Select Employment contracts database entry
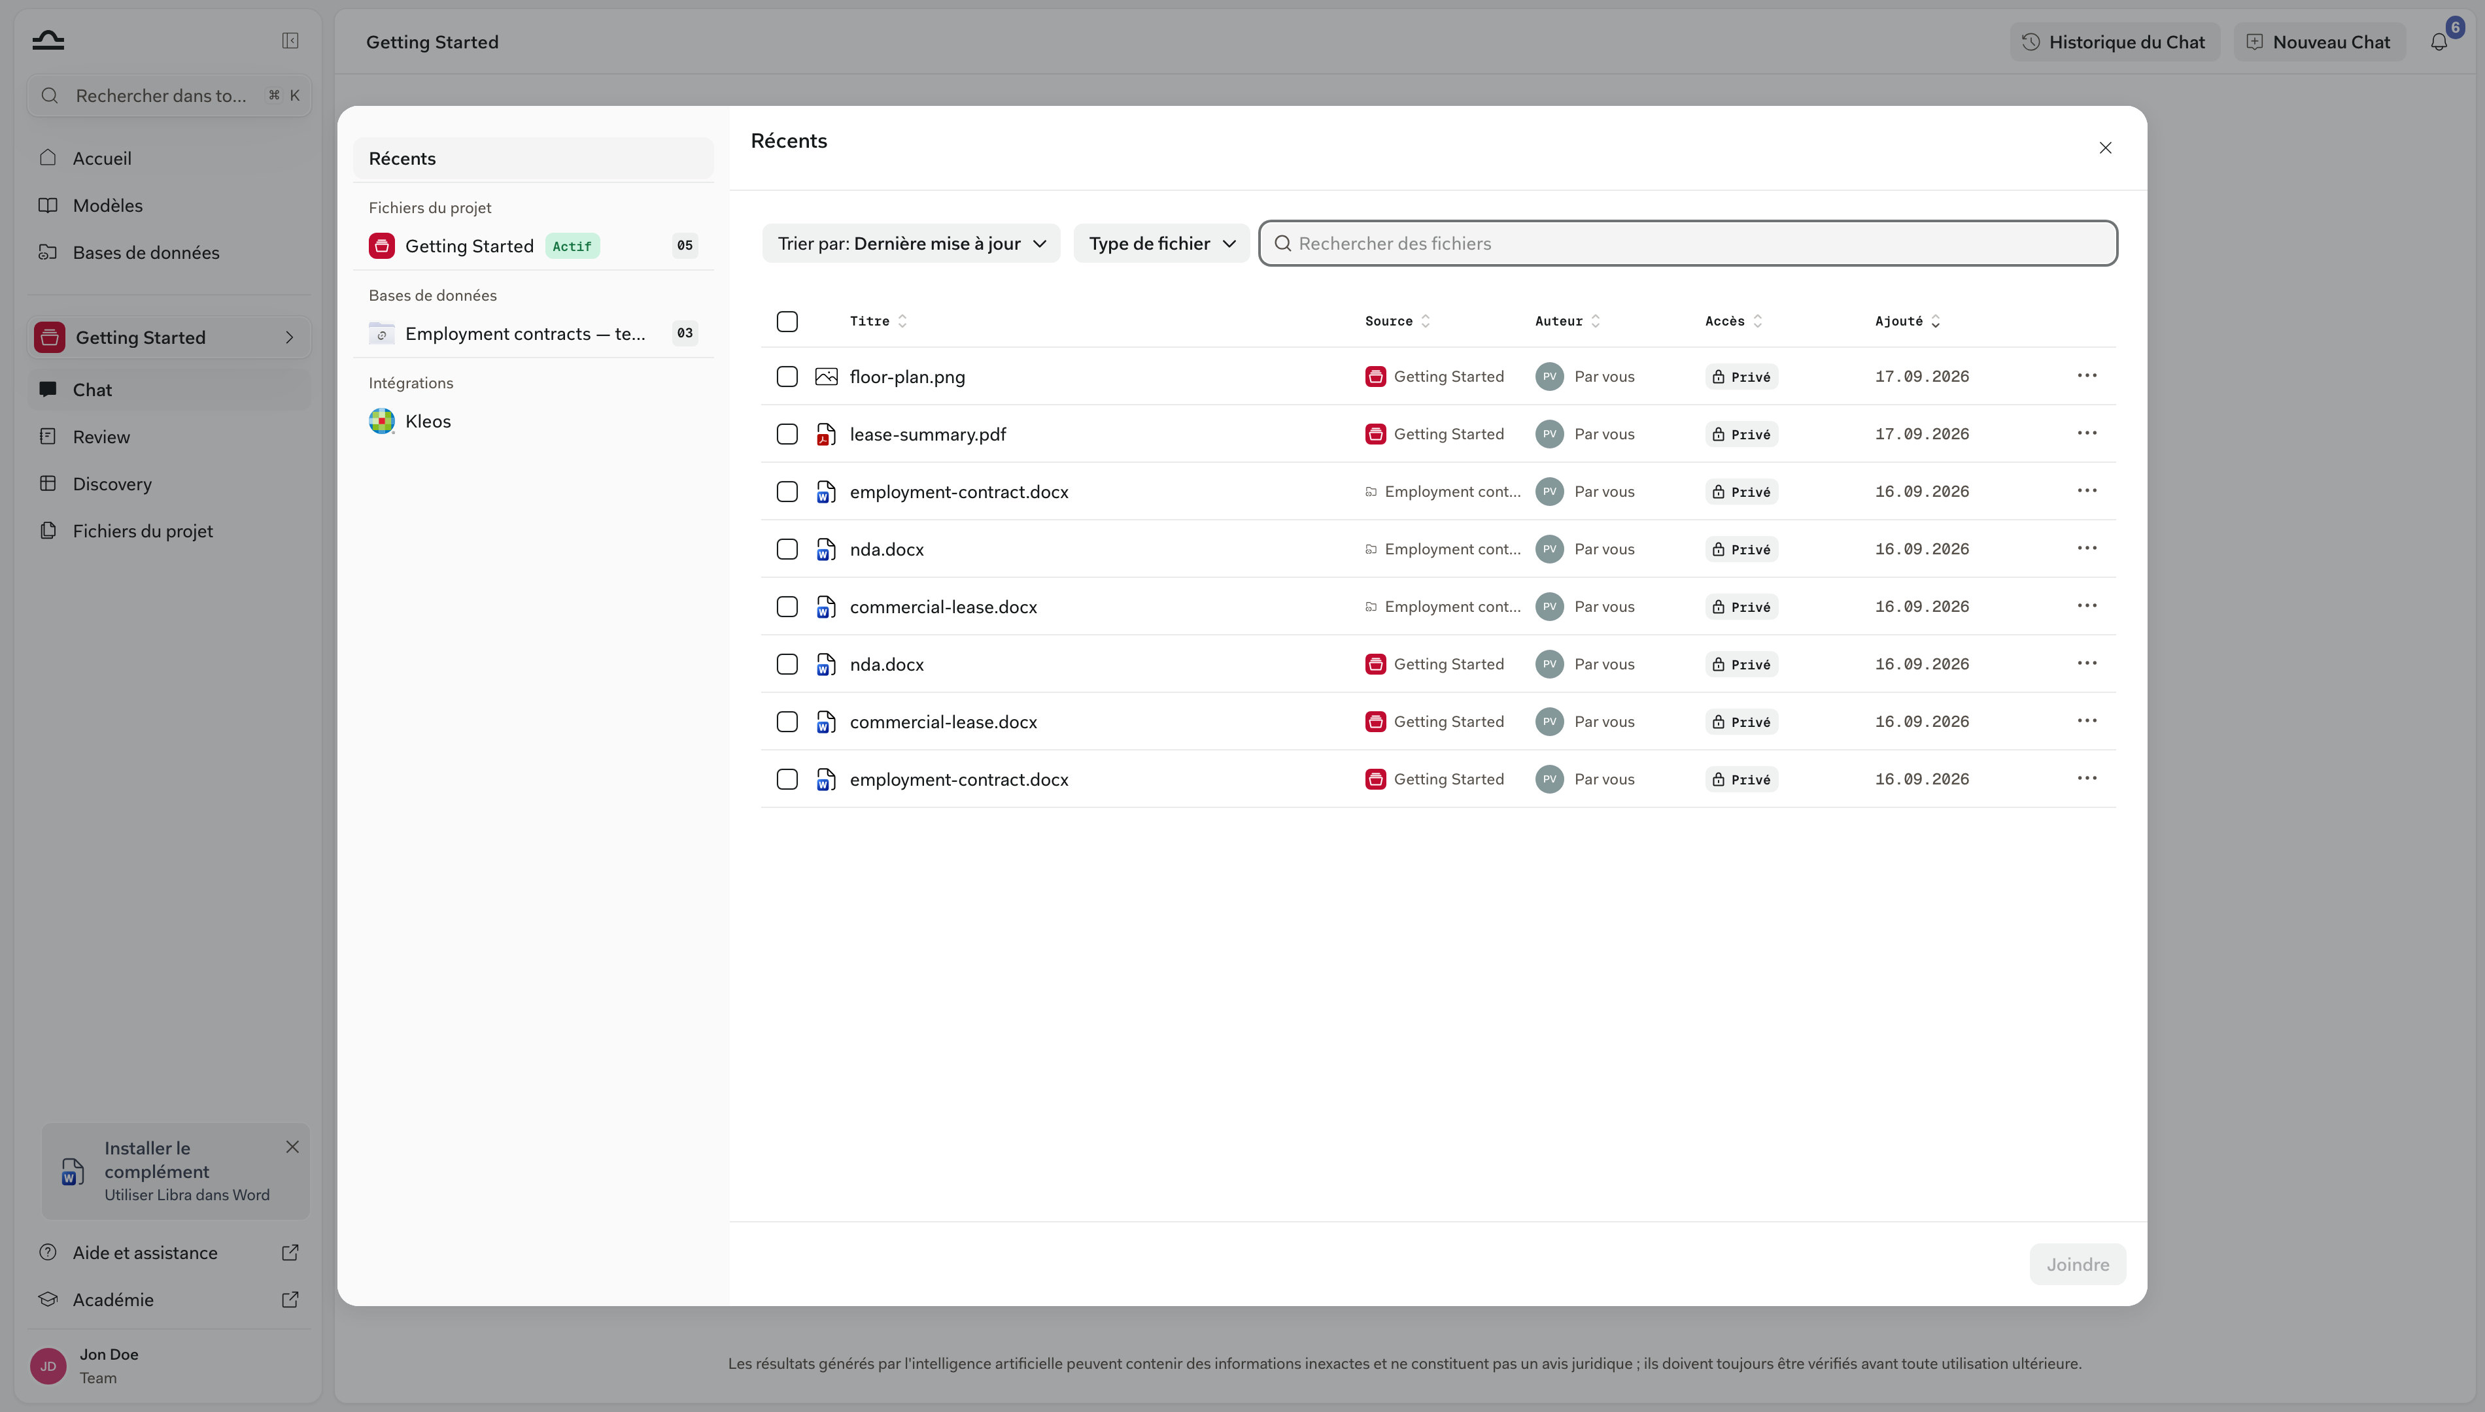This screenshot has height=1412, width=2485. pos(534,333)
